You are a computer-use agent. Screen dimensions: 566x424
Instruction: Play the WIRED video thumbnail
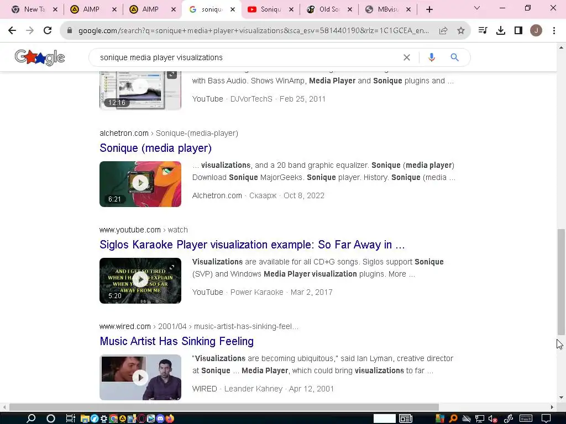[140, 377]
